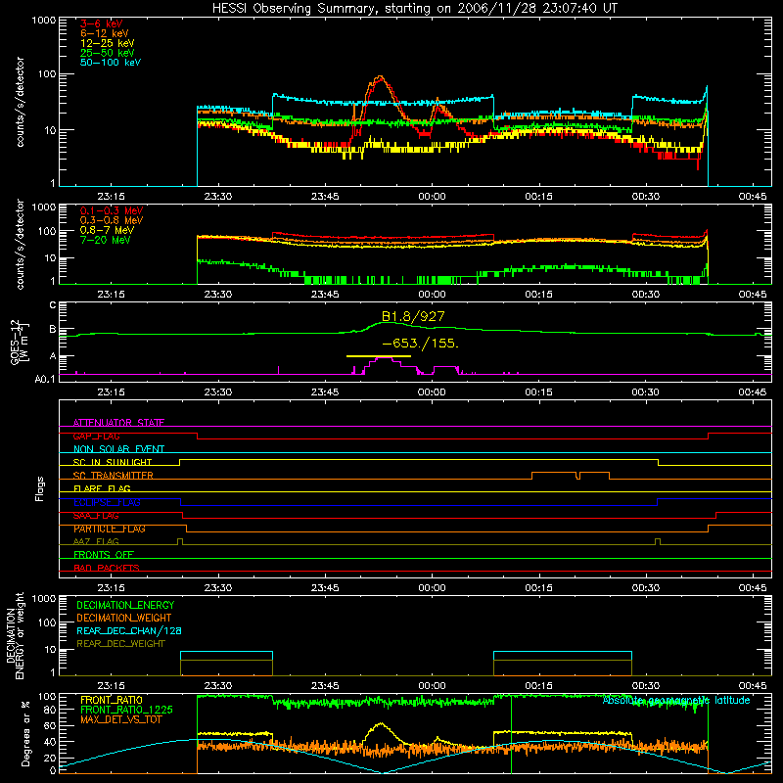Click the 23:30 tick under the Flags panel
The width and height of the screenshot is (783, 783).
[218, 588]
